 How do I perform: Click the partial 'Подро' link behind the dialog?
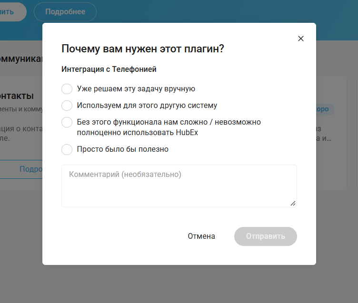(x=31, y=169)
